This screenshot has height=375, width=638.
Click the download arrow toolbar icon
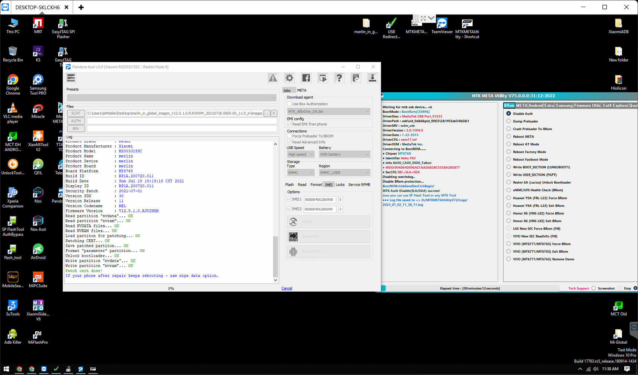click(x=372, y=78)
